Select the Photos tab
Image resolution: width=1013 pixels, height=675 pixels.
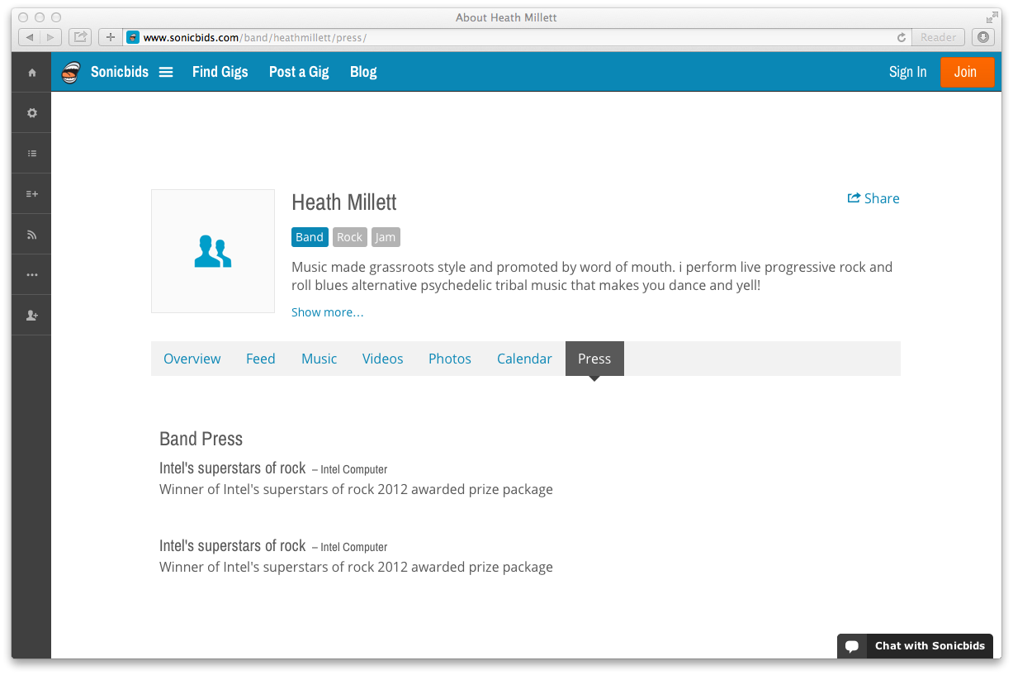[x=450, y=359]
